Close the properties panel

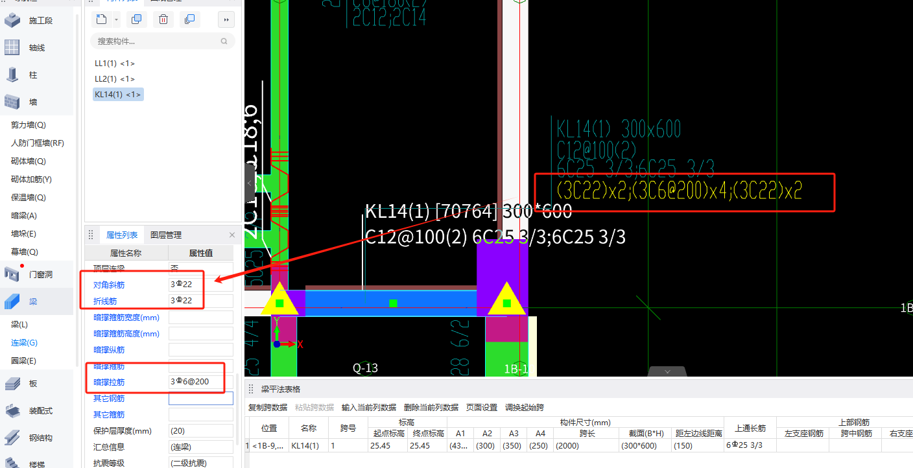[x=232, y=235]
